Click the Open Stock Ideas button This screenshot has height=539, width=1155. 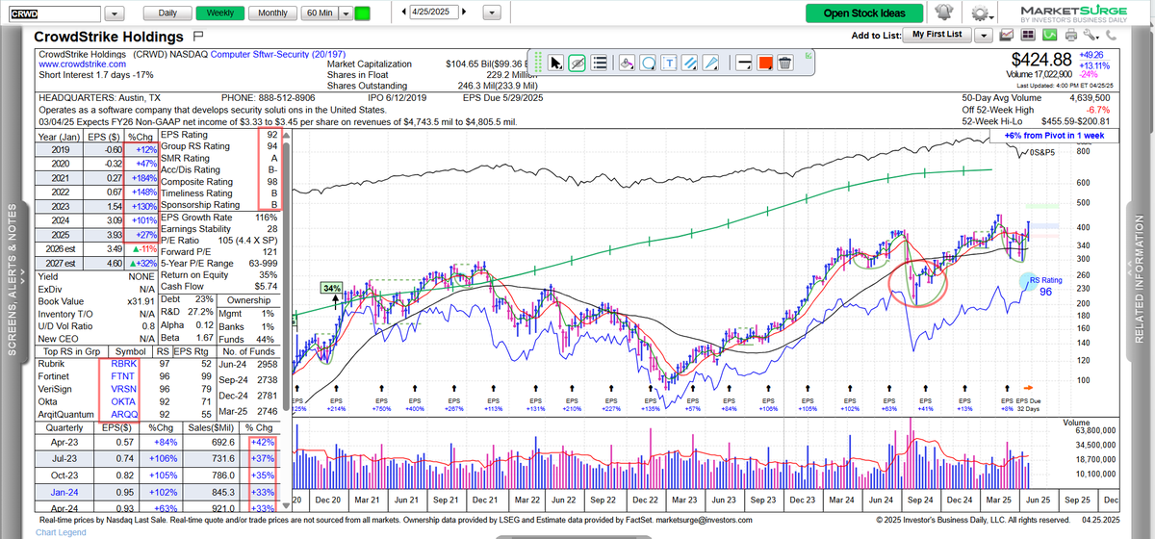864,13
